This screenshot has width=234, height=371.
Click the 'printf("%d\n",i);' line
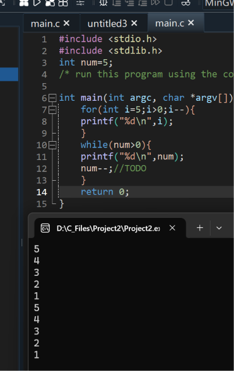coord(127,122)
